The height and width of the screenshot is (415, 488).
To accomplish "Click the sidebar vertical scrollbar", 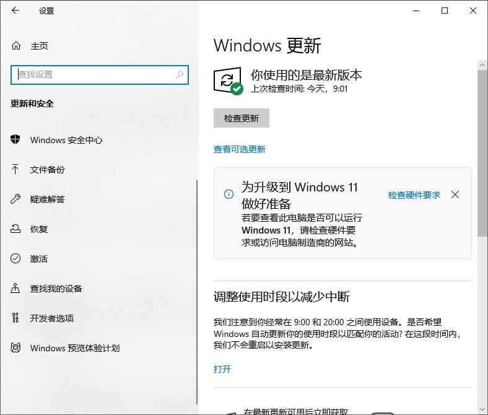I will coord(197,292).
